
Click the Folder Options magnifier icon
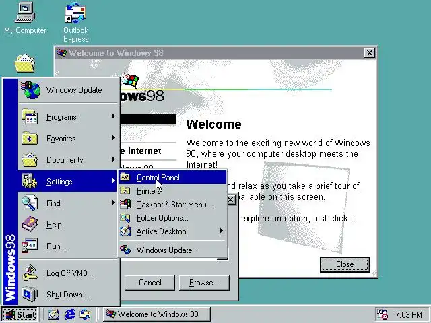(x=125, y=217)
